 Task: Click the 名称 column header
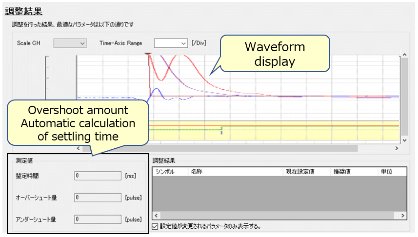click(x=236, y=172)
